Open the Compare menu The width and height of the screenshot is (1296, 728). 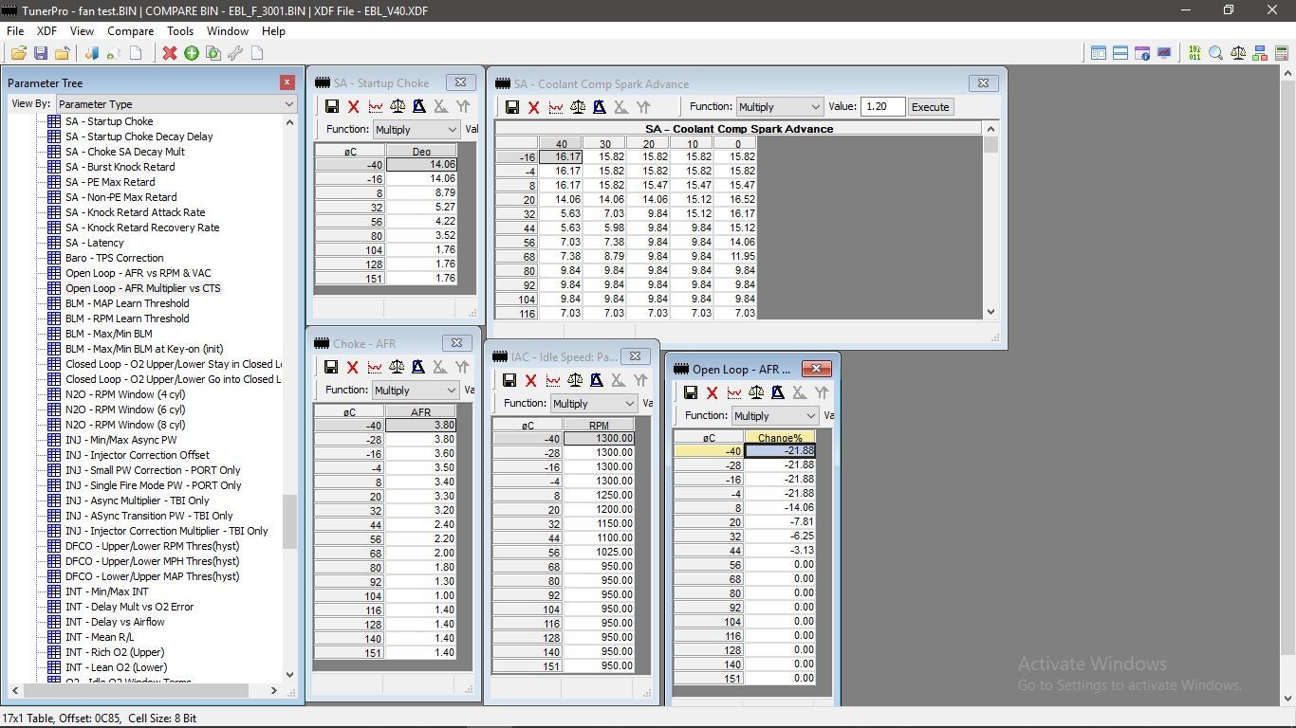tap(130, 31)
